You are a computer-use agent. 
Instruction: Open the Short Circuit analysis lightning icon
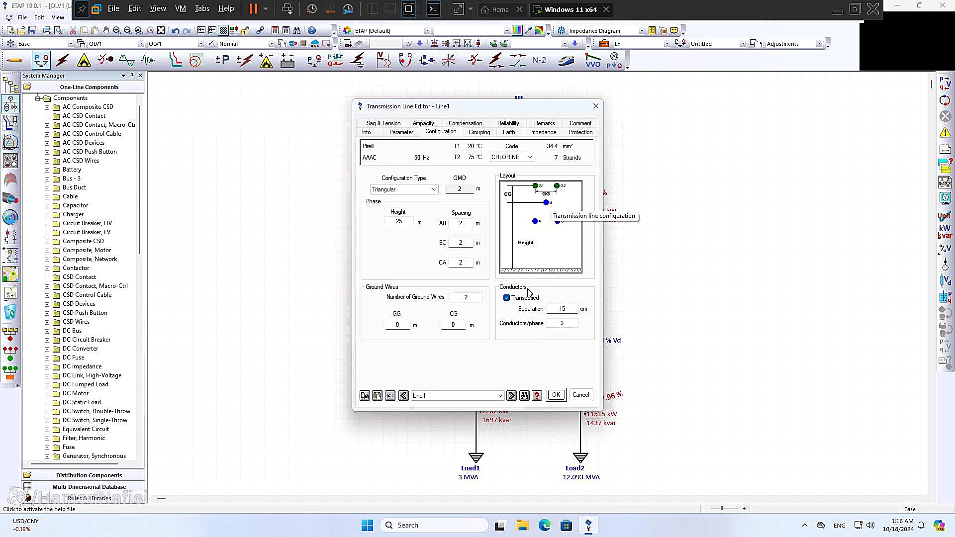click(63, 61)
